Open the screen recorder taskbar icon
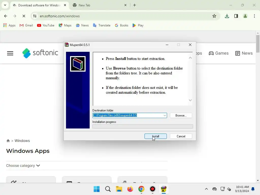260x195 pixels. 152,189
